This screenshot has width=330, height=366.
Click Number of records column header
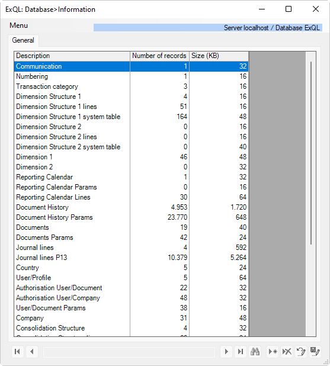159,56
